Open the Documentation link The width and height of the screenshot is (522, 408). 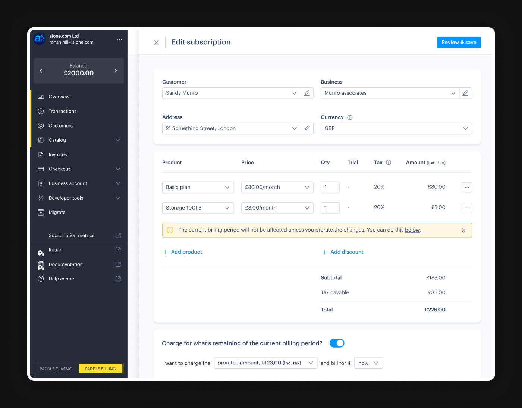tap(66, 264)
